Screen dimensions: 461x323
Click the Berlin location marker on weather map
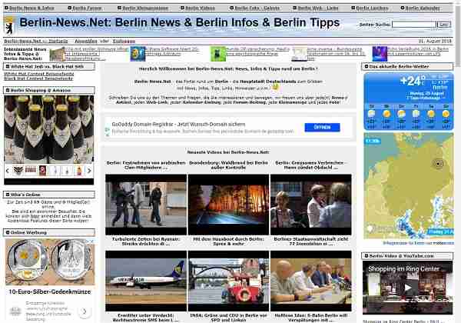pyautogui.click(x=439, y=164)
